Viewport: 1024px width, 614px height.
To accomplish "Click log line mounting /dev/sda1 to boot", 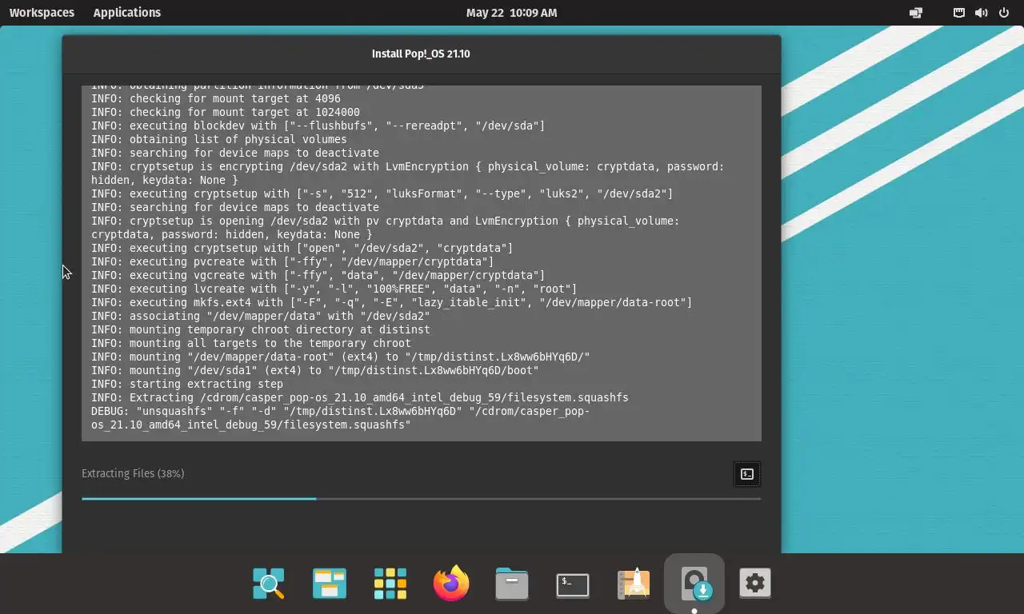I will point(315,370).
